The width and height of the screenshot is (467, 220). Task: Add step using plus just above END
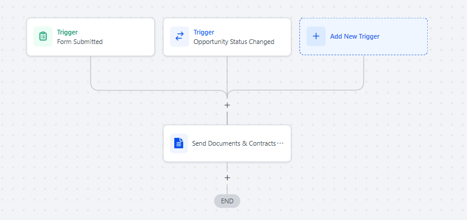[227, 178]
